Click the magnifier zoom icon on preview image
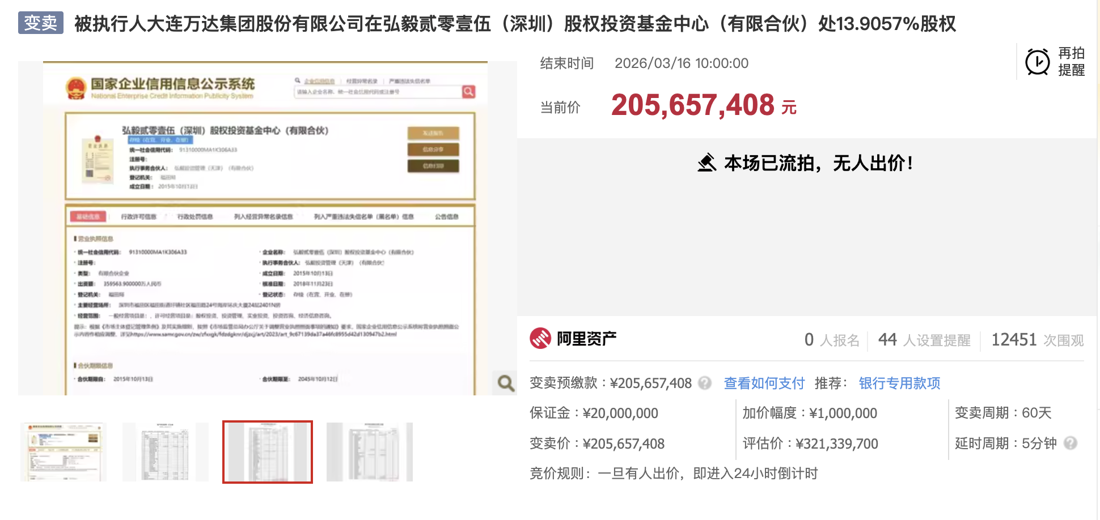This screenshot has width=1100, height=520. tap(506, 383)
